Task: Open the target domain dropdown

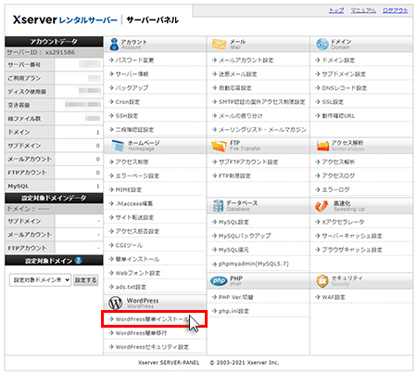Action: click(x=40, y=280)
